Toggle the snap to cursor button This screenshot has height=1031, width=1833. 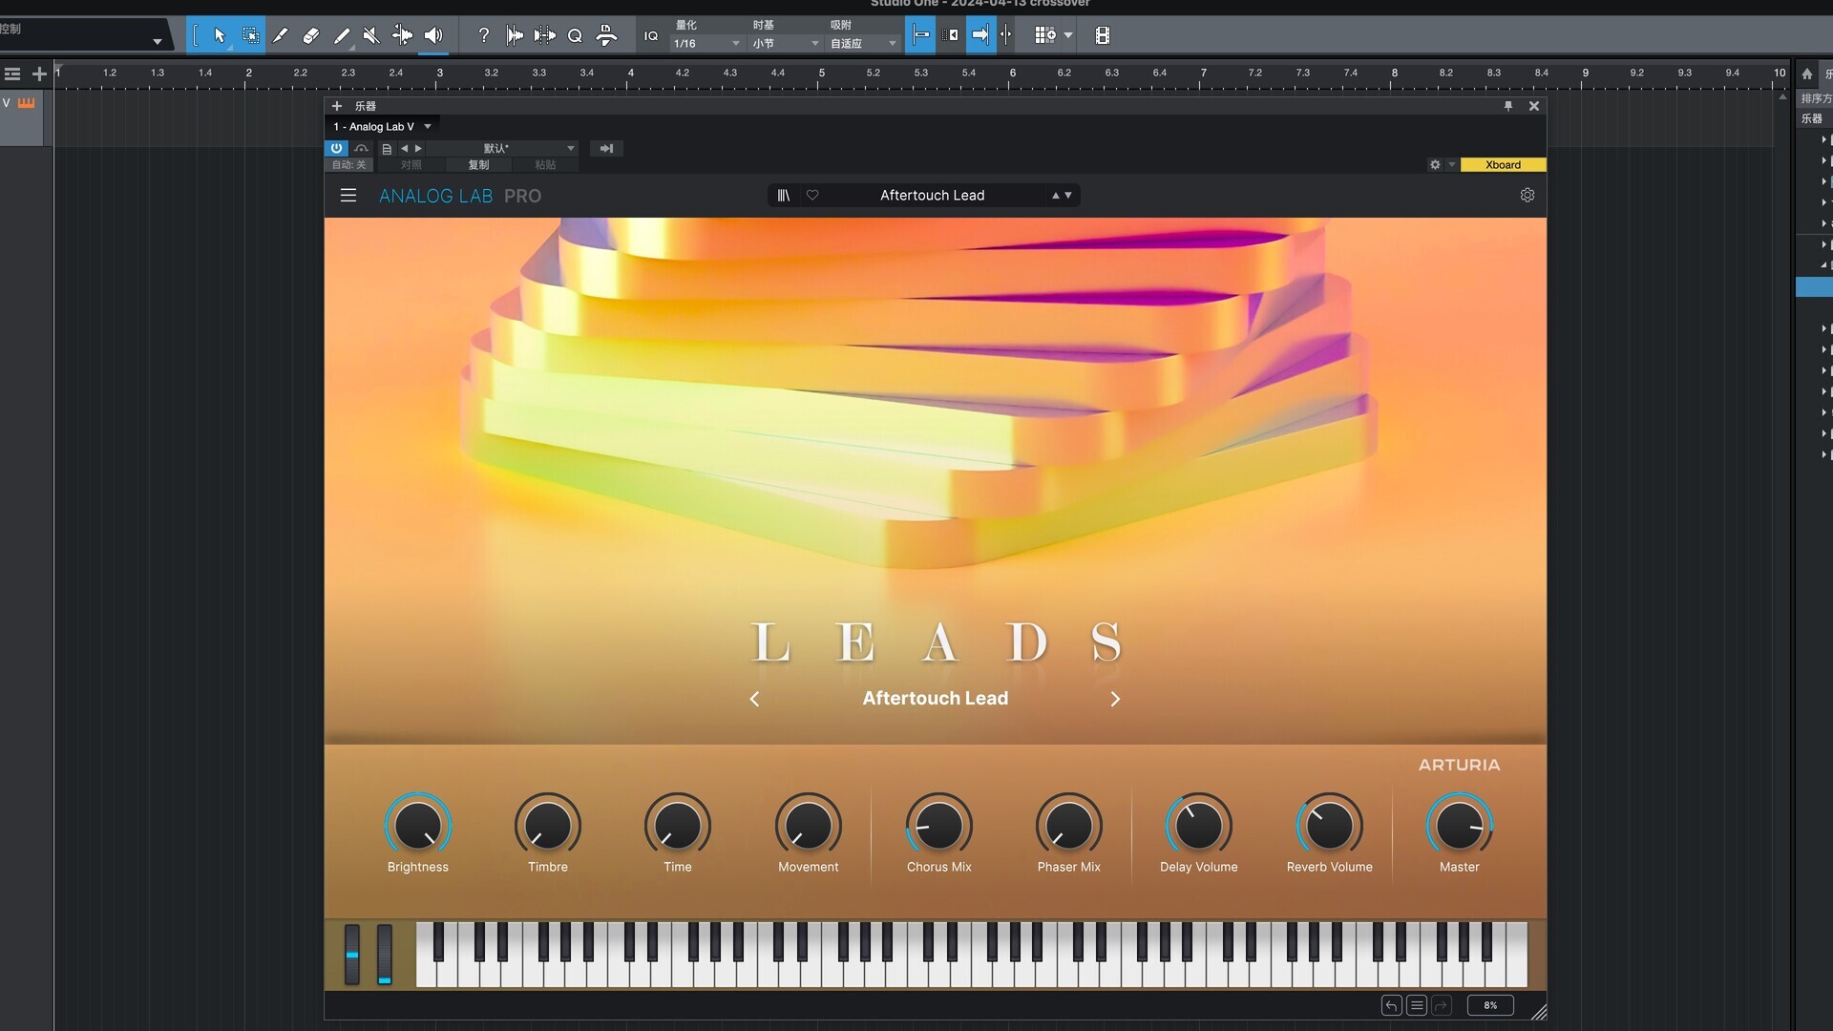tap(920, 35)
